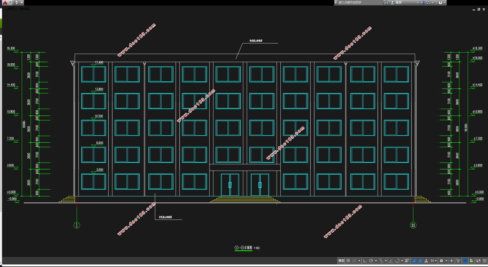Click the annotation monitor plus icon
The height and width of the screenshot is (267, 488).
pos(452,261)
